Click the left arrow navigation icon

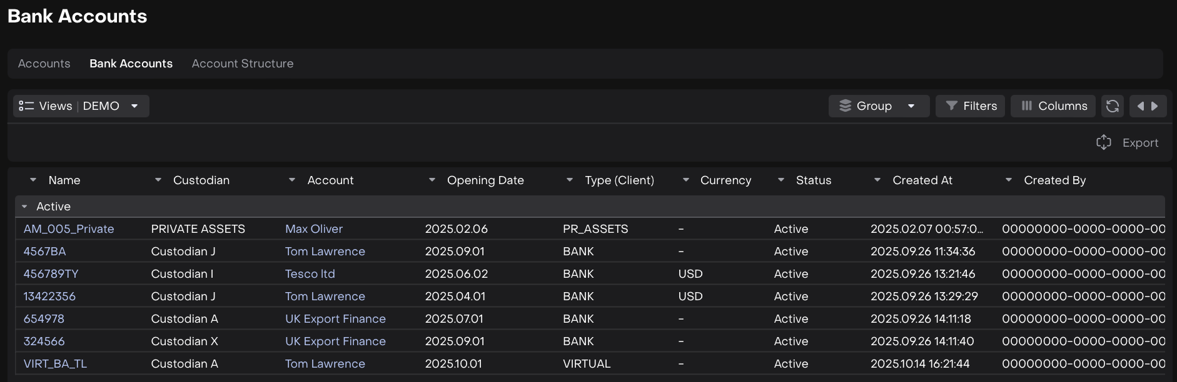point(1141,106)
